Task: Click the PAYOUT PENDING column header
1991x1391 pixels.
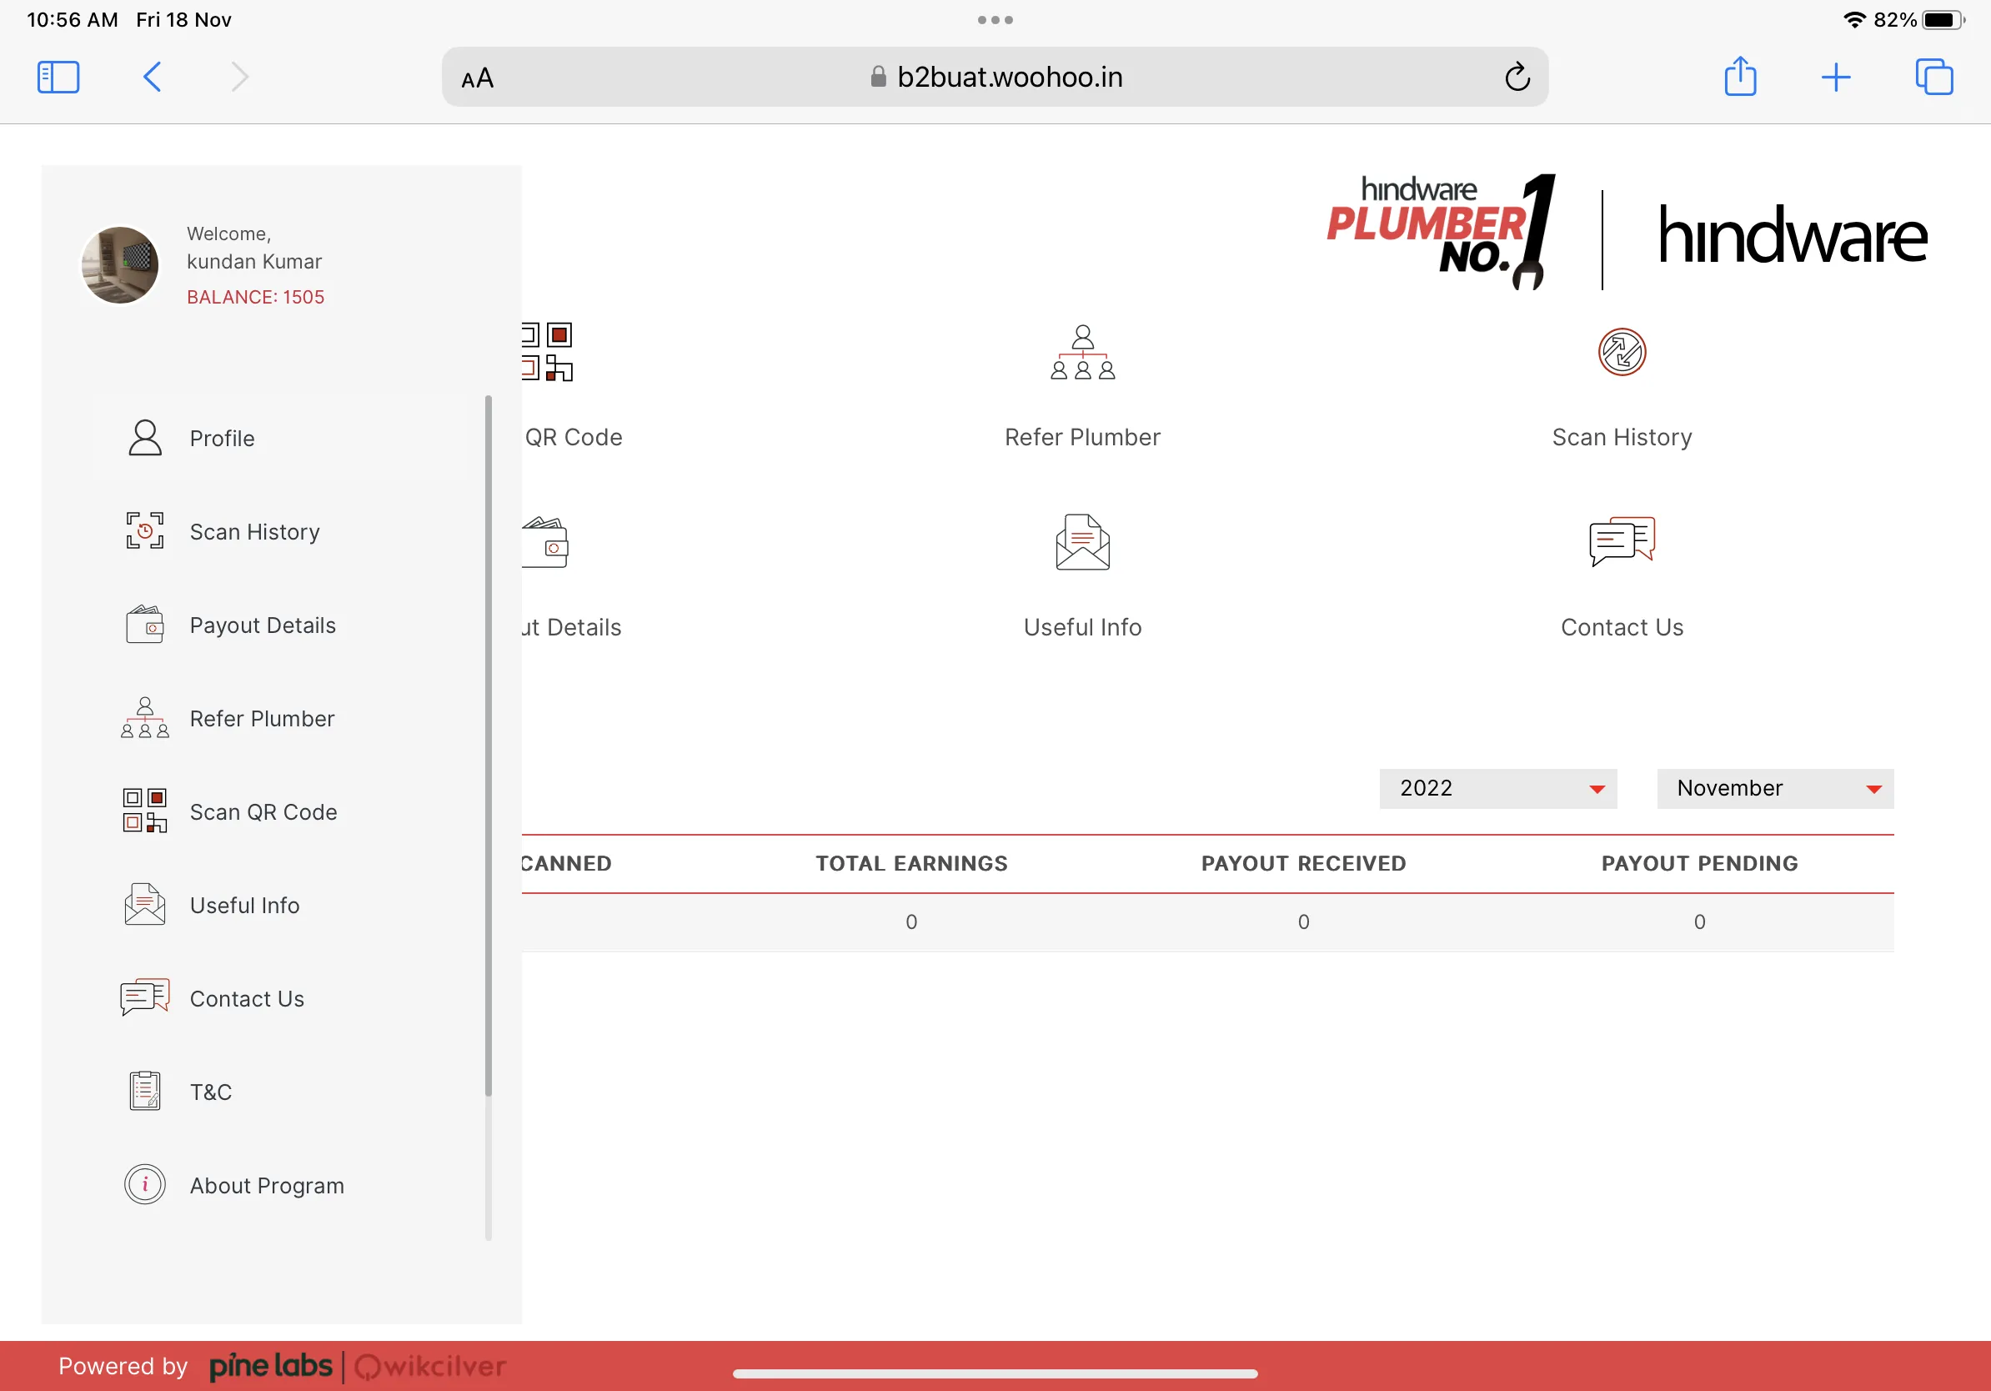Action: 1700,864
